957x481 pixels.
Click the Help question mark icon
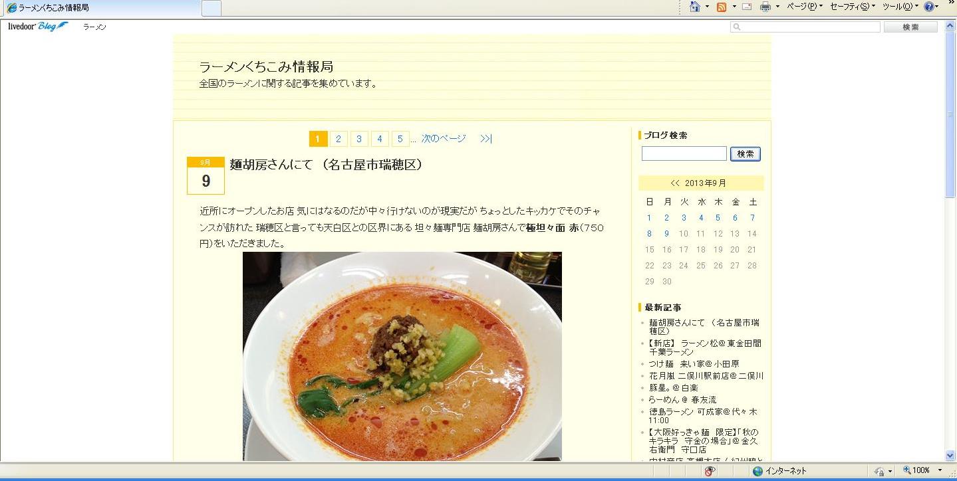click(929, 7)
